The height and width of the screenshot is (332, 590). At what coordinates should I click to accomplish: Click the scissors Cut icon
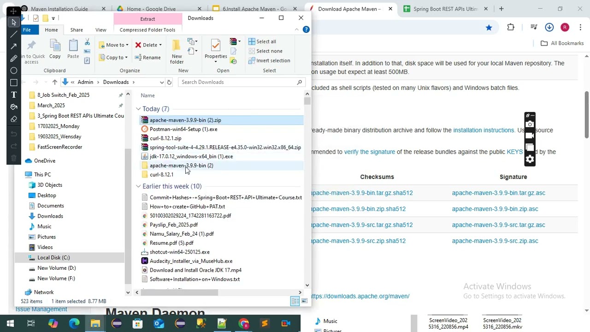(x=87, y=42)
